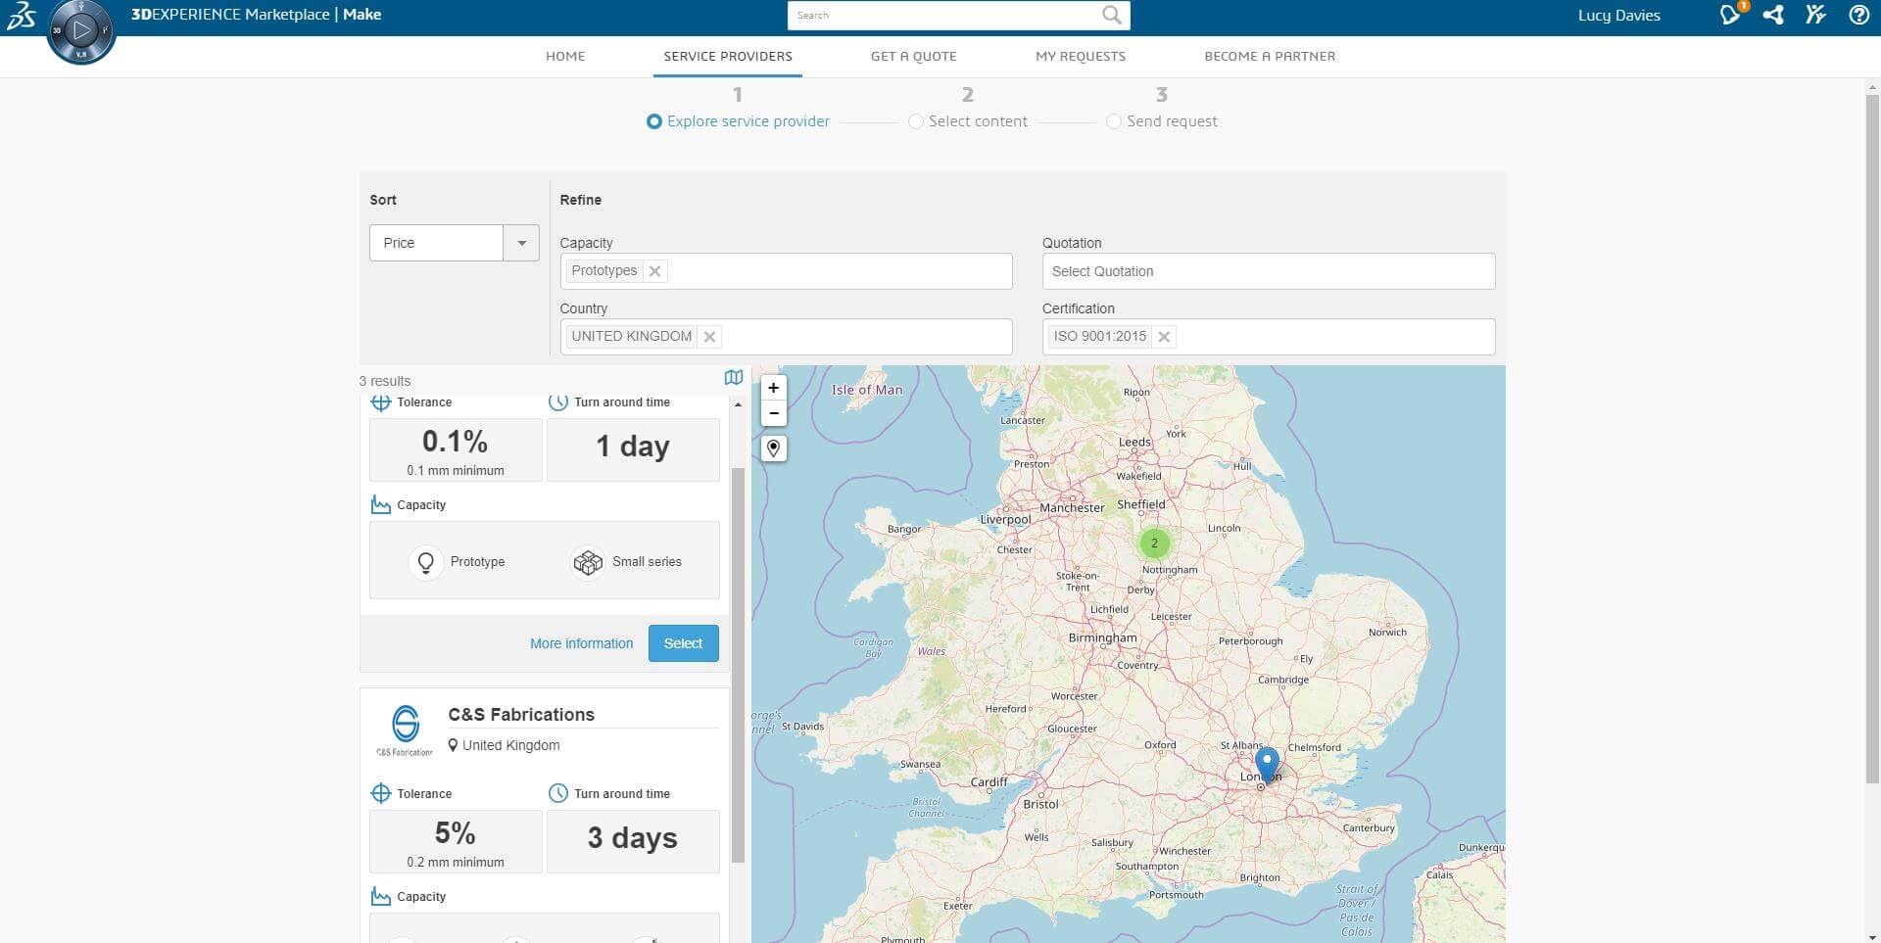Open notifications icon with badge
The height and width of the screenshot is (943, 1881).
[1731, 15]
